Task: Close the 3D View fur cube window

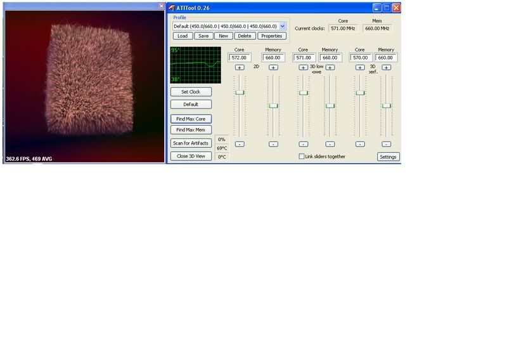Action: [x=162, y=6]
